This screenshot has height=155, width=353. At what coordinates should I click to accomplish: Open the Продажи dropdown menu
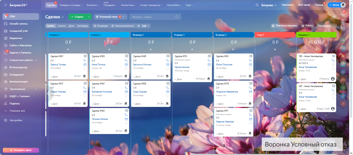110,5
